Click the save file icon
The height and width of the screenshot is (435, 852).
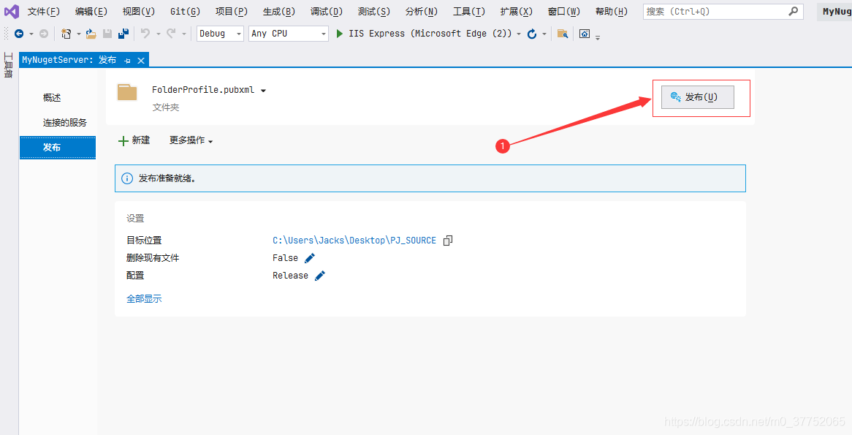pos(107,34)
